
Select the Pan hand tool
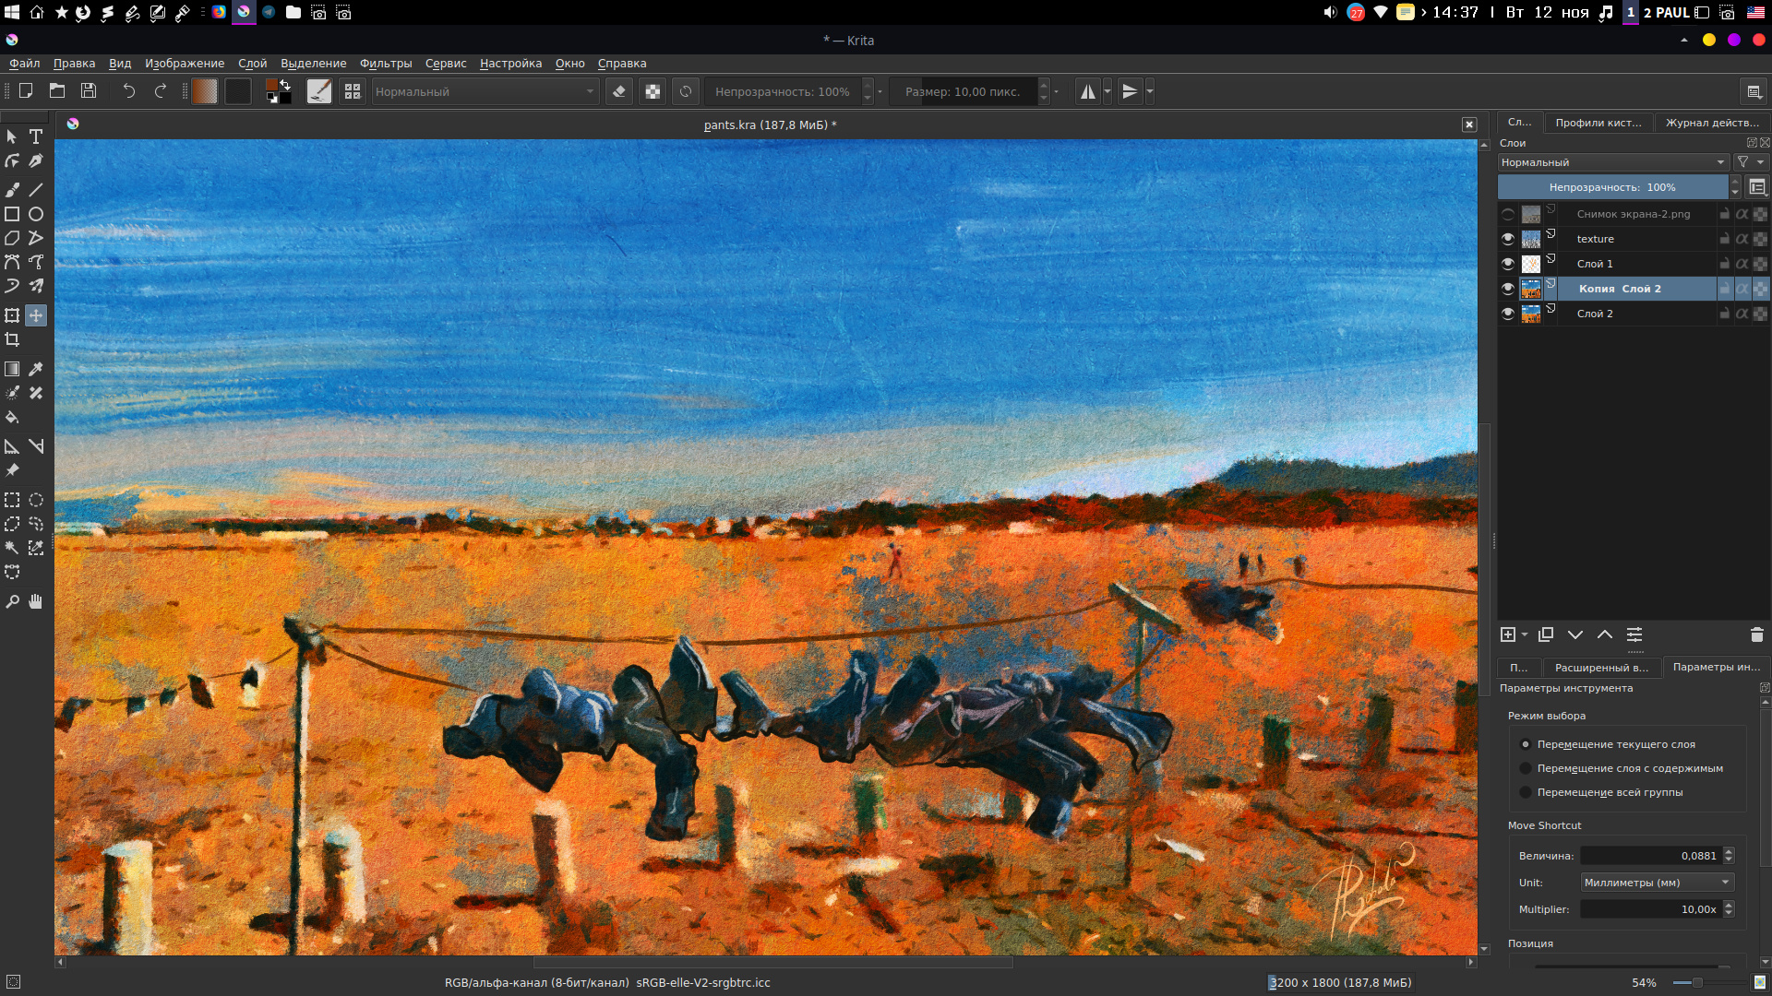tap(36, 601)
